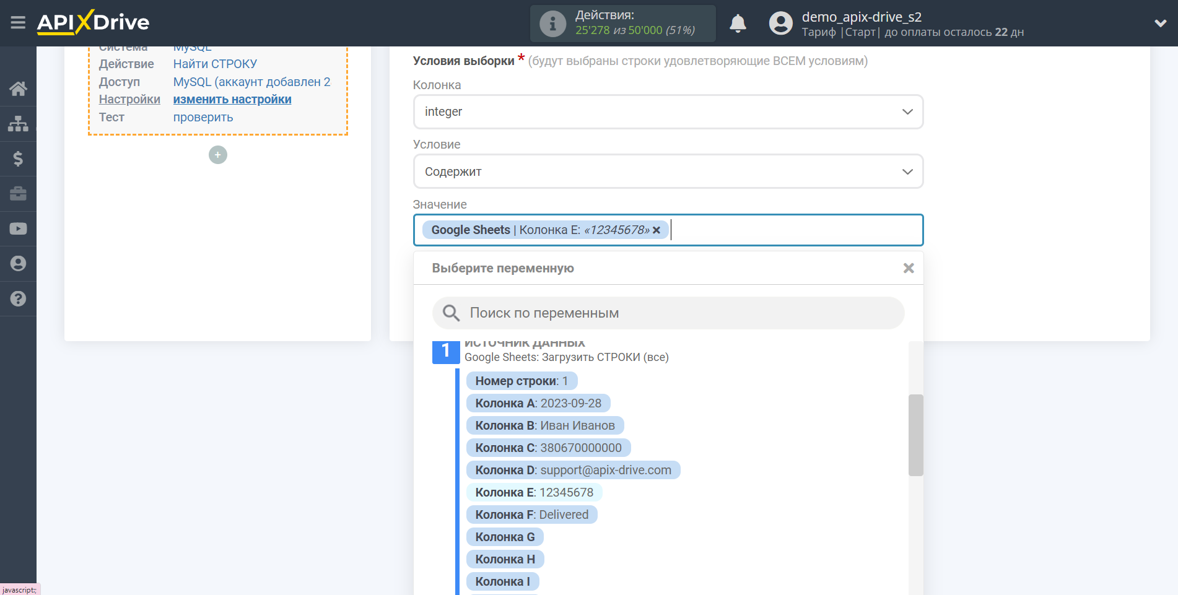Add a new step with plus button
This screenshot has height=595, width=1178.
(x=218, y=155)
